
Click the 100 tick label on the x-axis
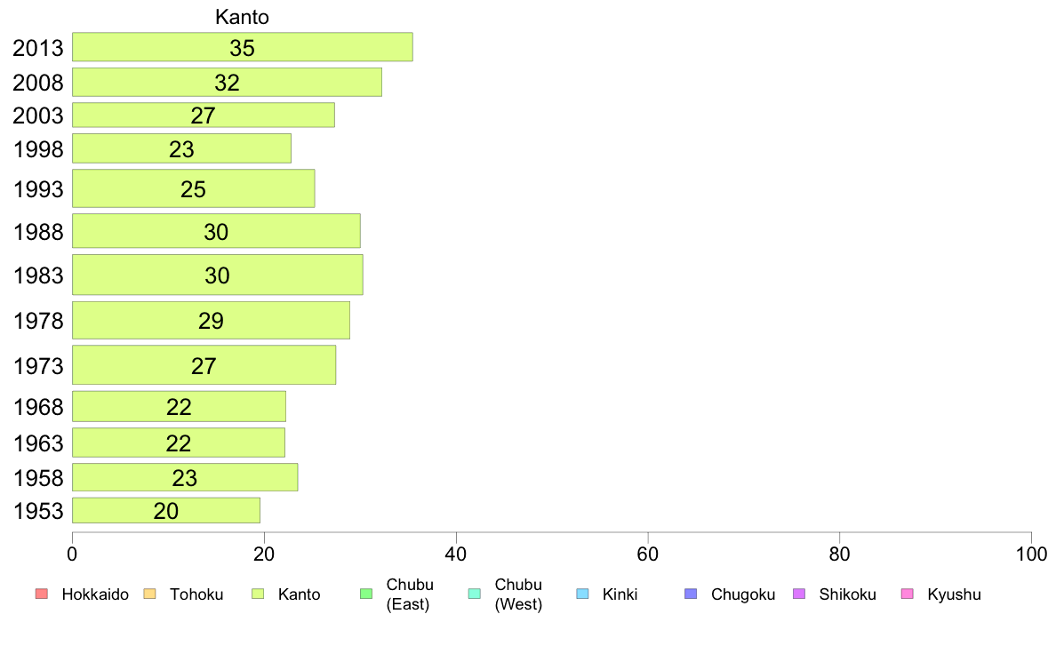tap(1031, 554)
